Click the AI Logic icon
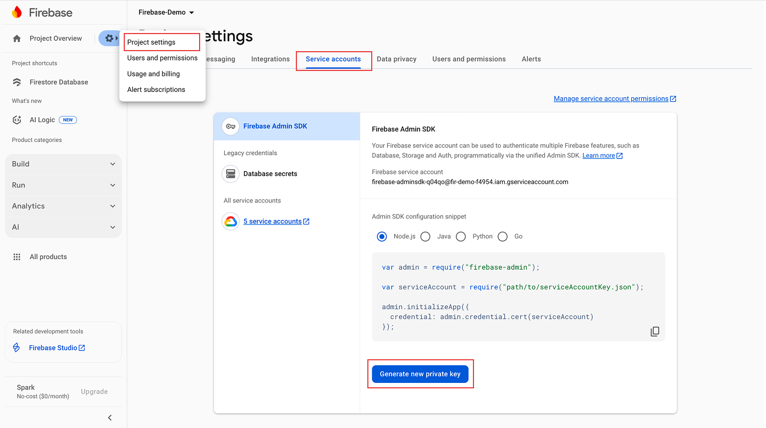 point(18,120)
